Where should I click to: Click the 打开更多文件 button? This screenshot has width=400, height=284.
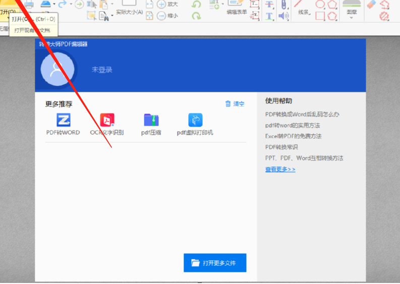click(215, 263)
